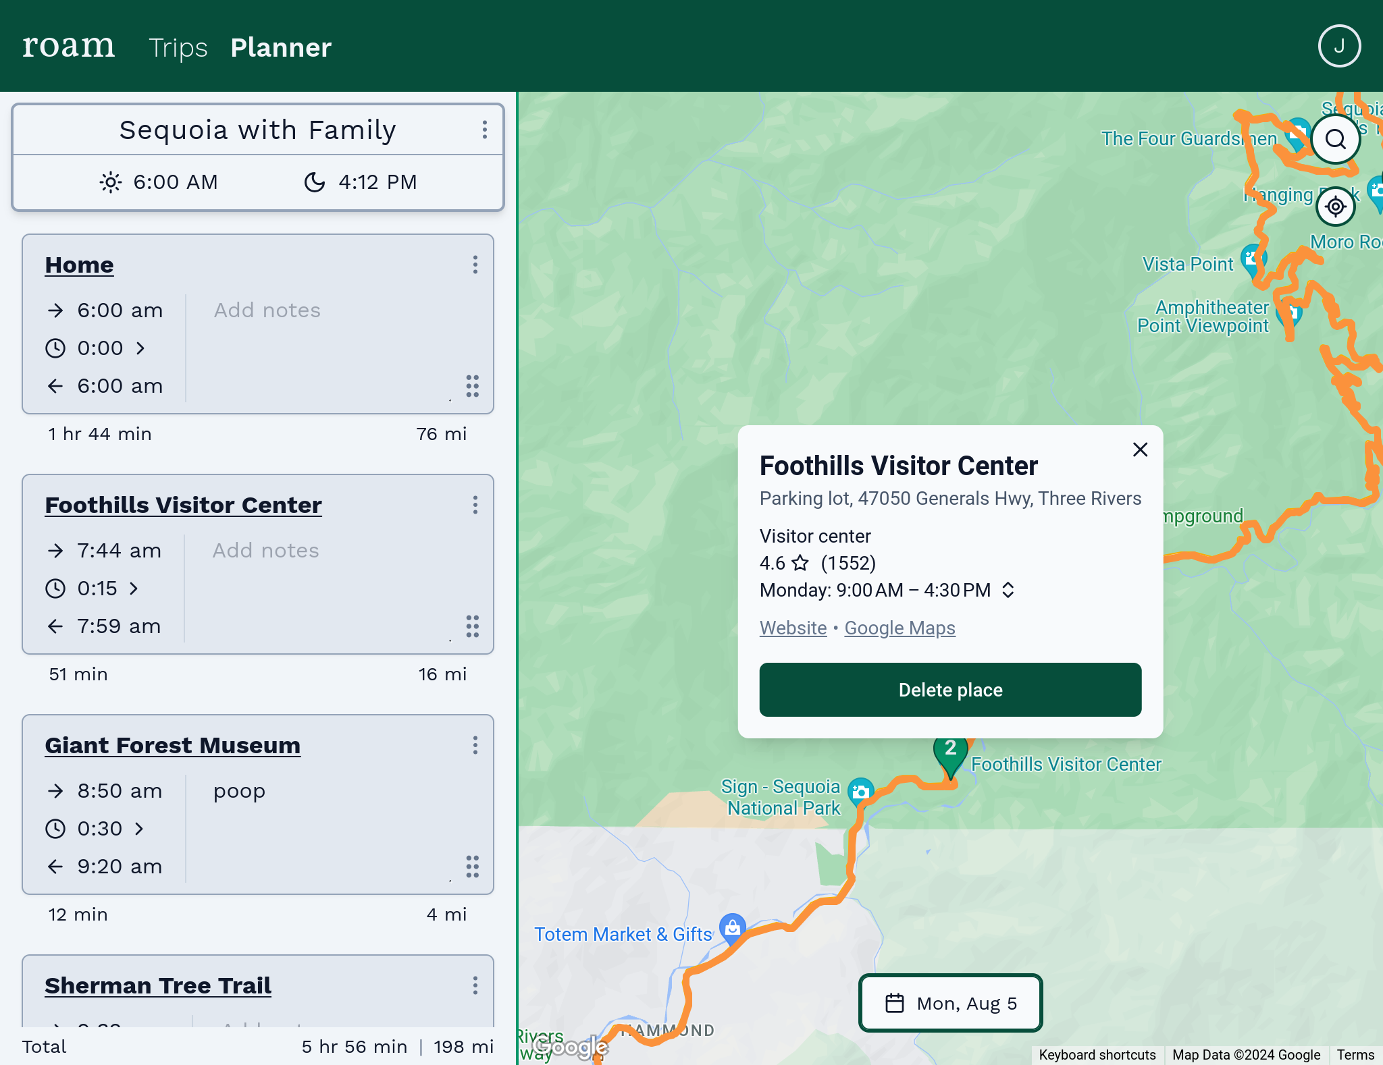1383x1065 pixels.
Task: Click the numbered 2 map pin
Action: pyautogui.click(x=950, y=751)
